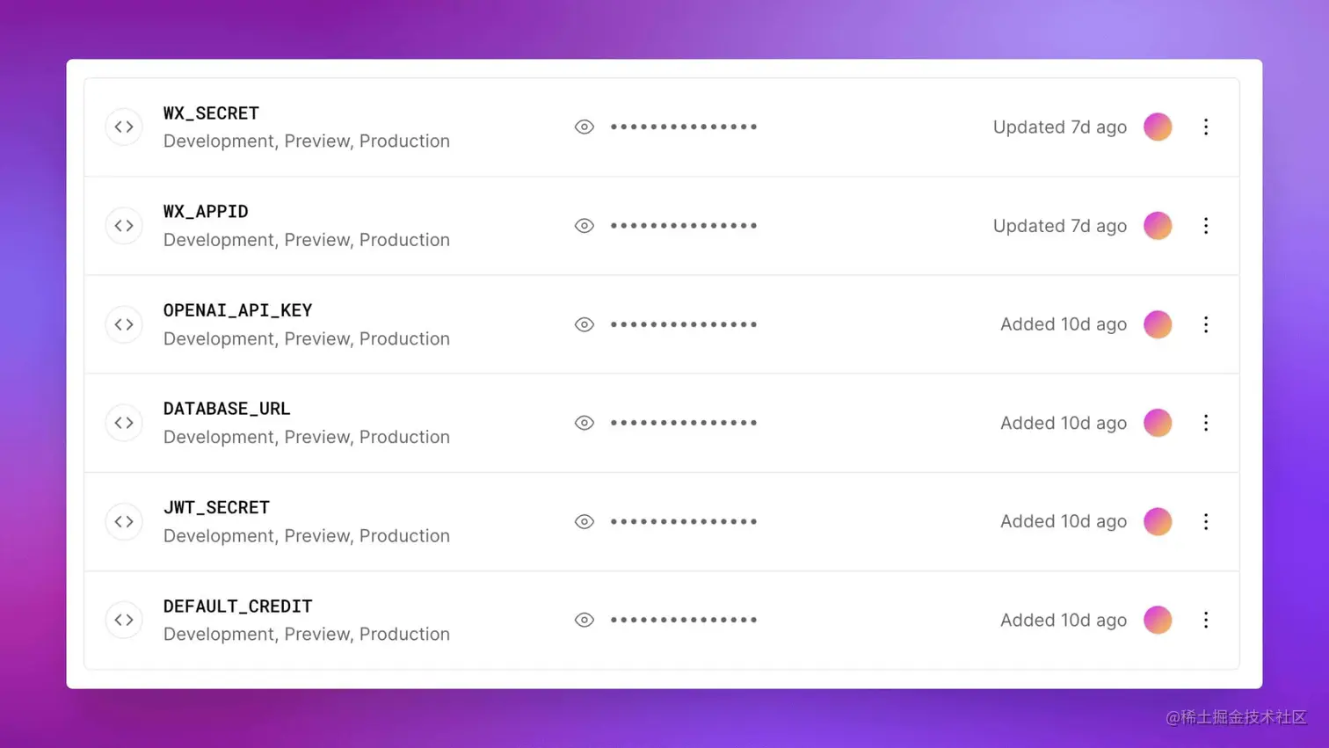Open the three-dot menu on the WX_APPID row
Viewport: 1329px width, 748px height.
point(1206,225)
